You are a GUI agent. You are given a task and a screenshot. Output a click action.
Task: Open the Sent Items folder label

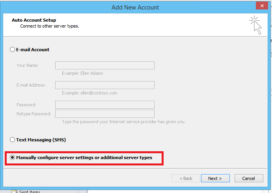[x=30, y=191]
